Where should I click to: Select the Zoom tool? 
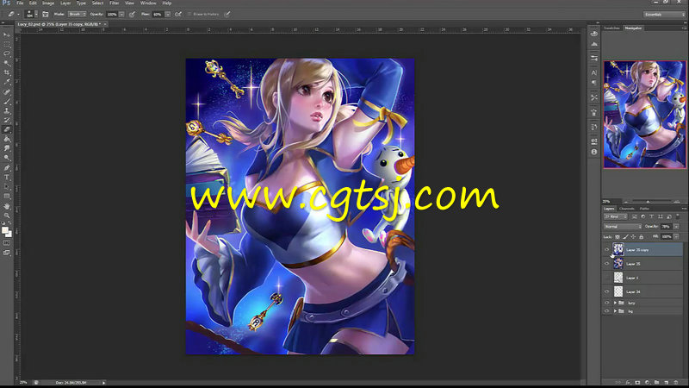point(7,215)
